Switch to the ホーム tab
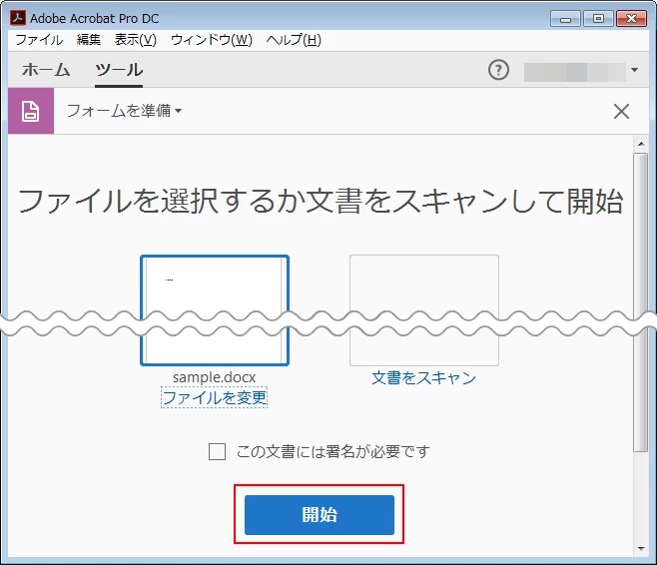The width and height of the screenshot is (657, 565). click(46, 70)
